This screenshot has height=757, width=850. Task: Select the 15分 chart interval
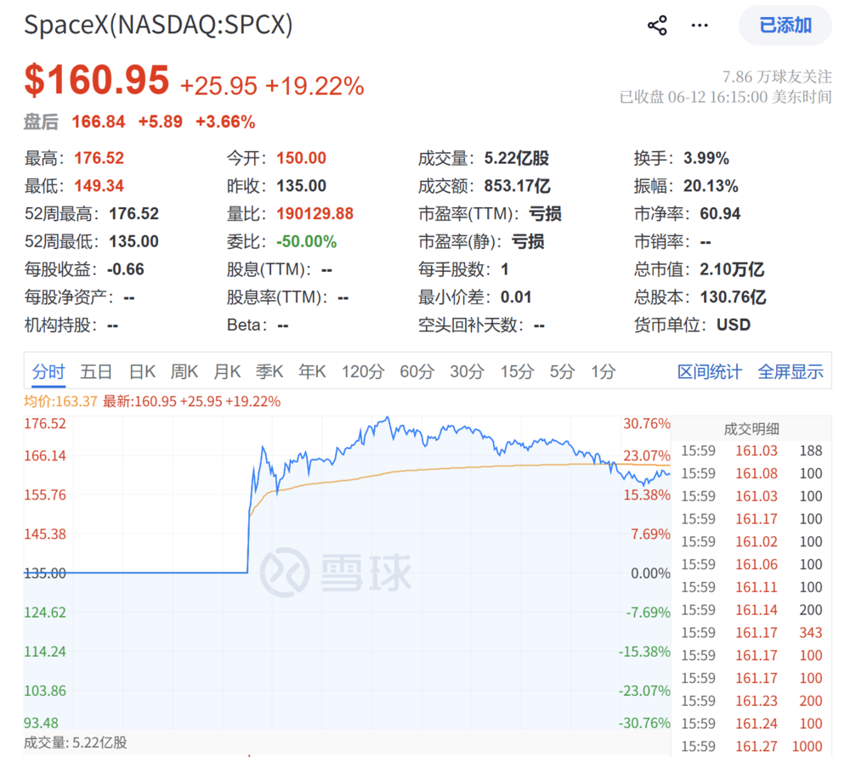[517, 372]
